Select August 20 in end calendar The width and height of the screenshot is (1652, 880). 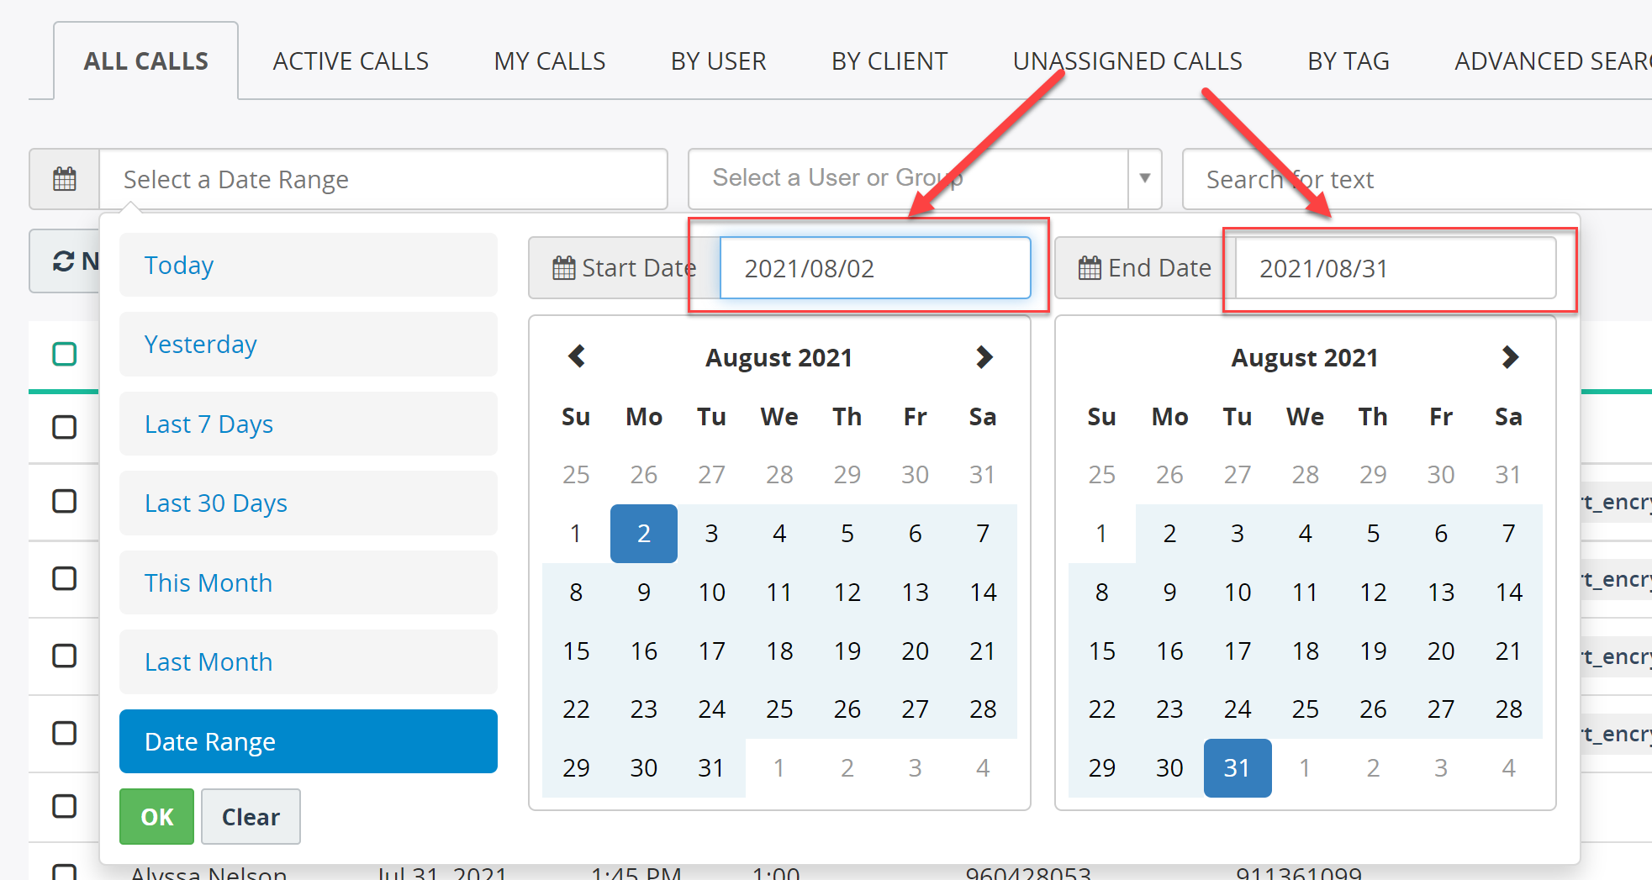pyautogui.click(x=1441, y=651)
